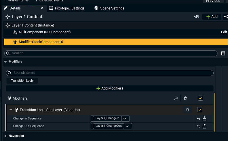Image resolution: width=228 pixels, height=141 pixels.
Task: Collapse the Transition Logic Sub Layer section
Action: [x=11, y=110]
